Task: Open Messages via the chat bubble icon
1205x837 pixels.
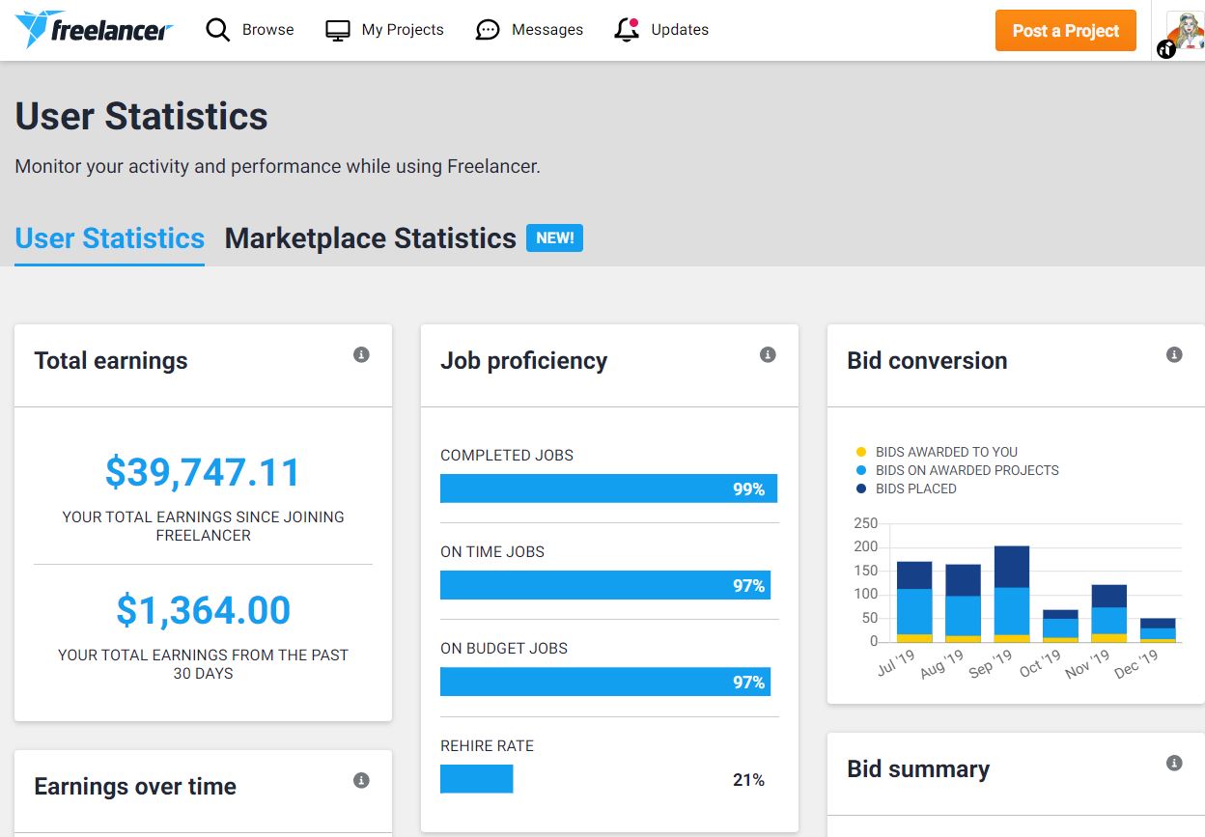Action: [487, 29]
